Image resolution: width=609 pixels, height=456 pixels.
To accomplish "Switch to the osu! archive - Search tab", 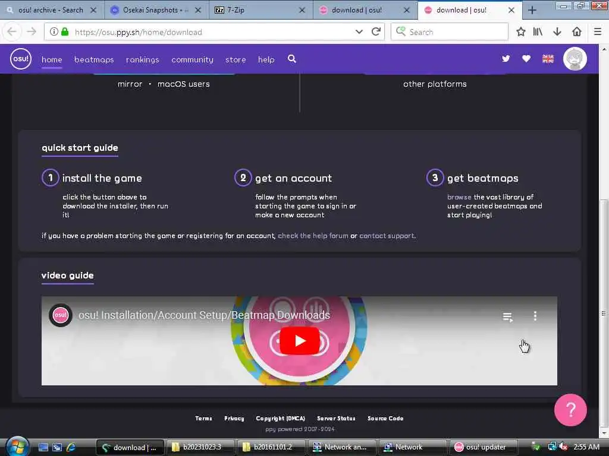I will tap(51, 10).
